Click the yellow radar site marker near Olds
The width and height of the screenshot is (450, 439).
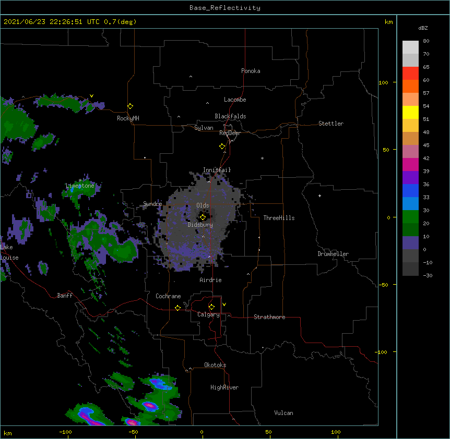click(x=203, y=217)
